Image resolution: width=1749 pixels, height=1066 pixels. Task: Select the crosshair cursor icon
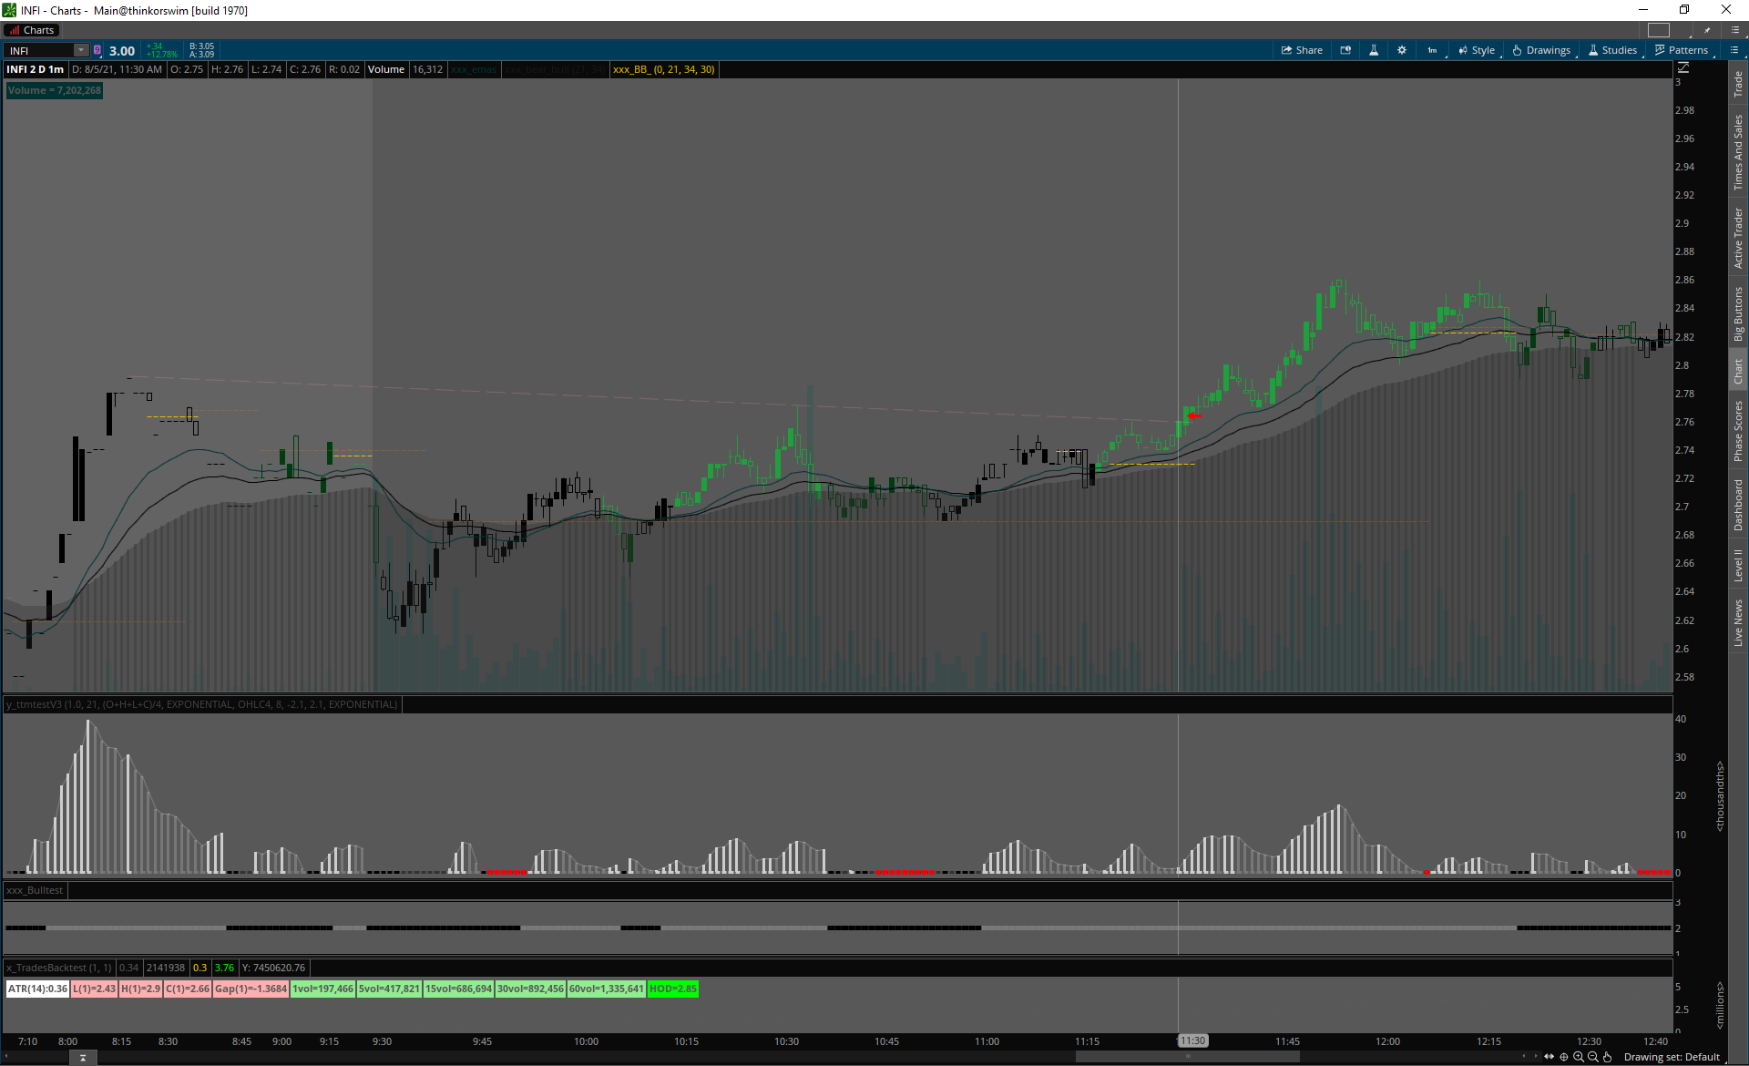(x=1564, y=1057)
